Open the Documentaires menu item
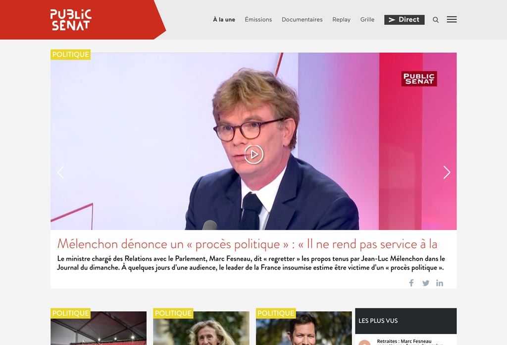This screenshot has width=507, height=345. [302, 20]
